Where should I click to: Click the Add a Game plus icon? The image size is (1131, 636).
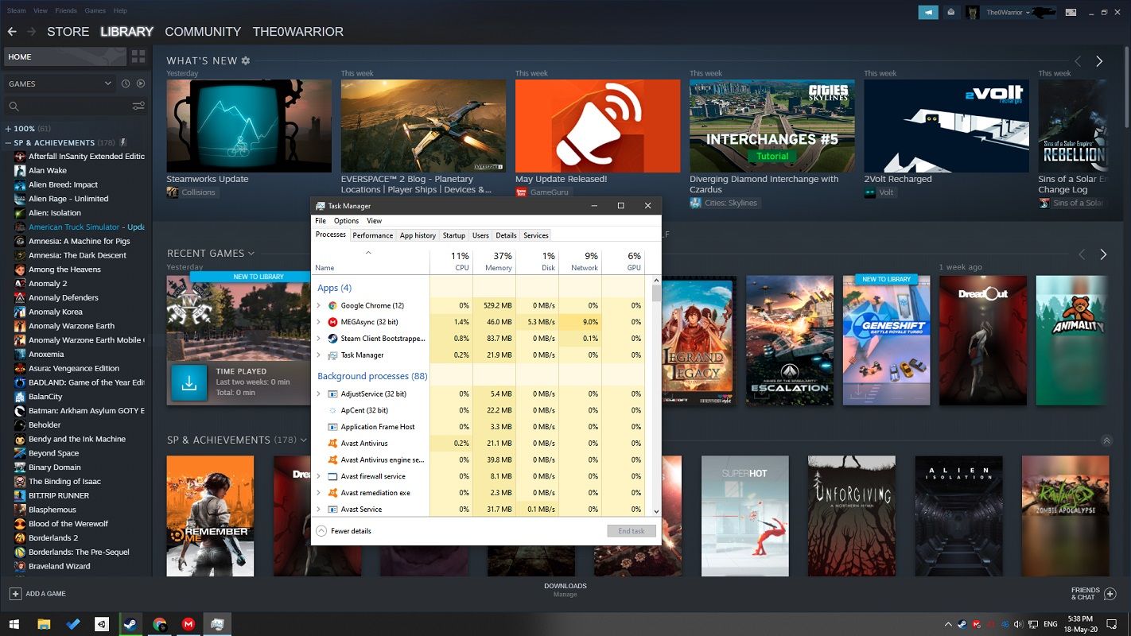[15, 594]
